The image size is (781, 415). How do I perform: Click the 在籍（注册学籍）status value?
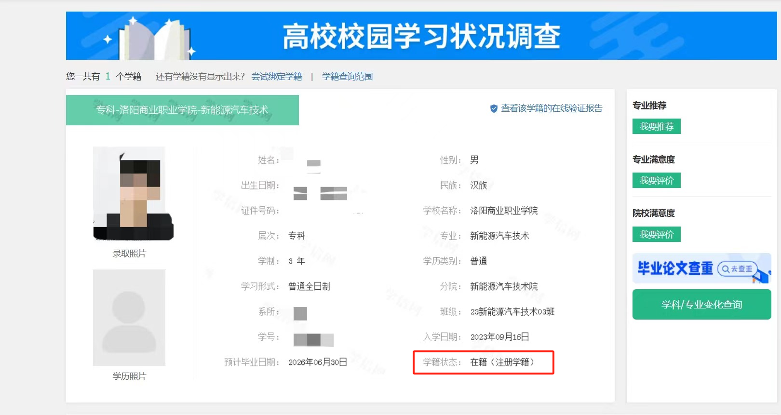502,362
